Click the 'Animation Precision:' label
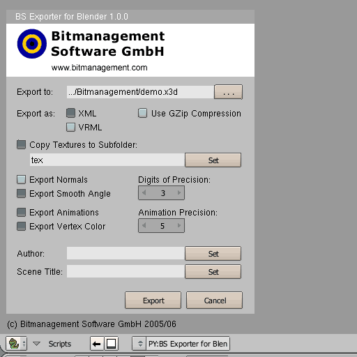Viewport: 357px width, 357px height. 178,213
